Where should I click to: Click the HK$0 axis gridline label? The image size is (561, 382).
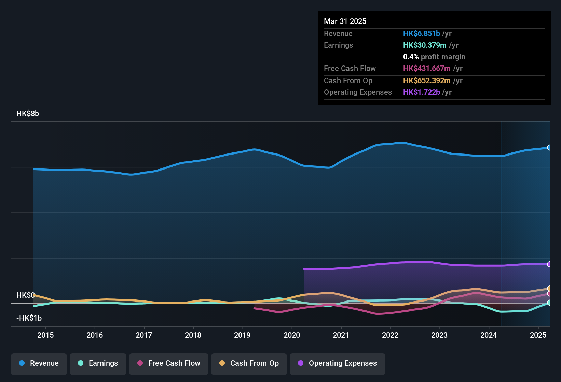point(26,295)
